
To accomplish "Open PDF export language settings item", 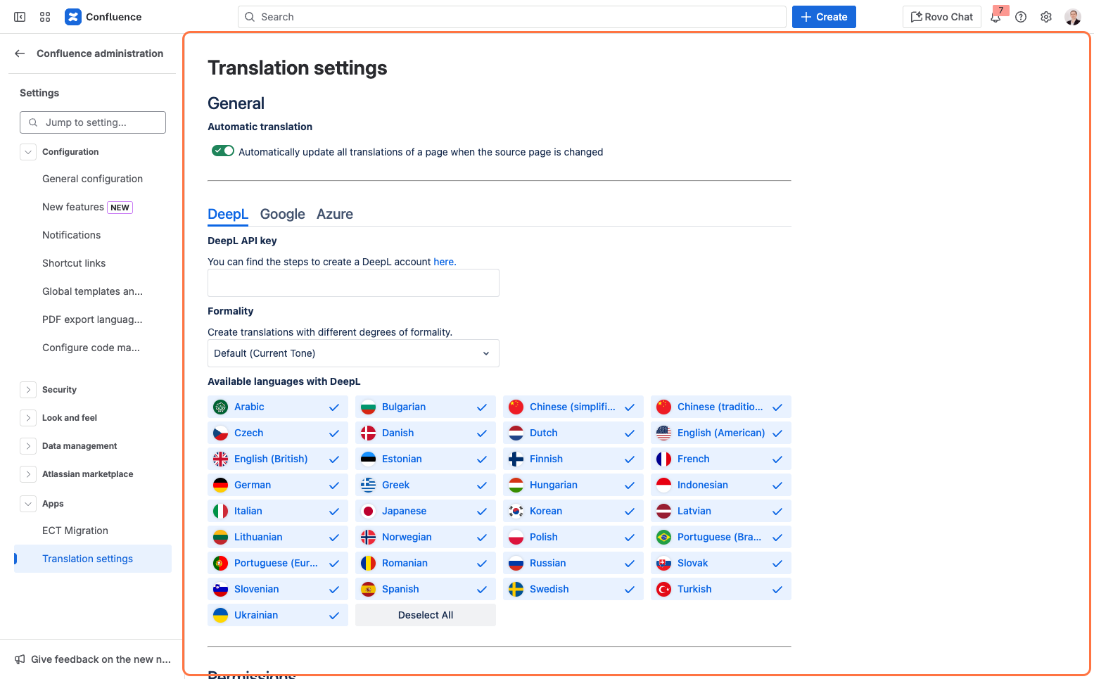I will point(92,319).
